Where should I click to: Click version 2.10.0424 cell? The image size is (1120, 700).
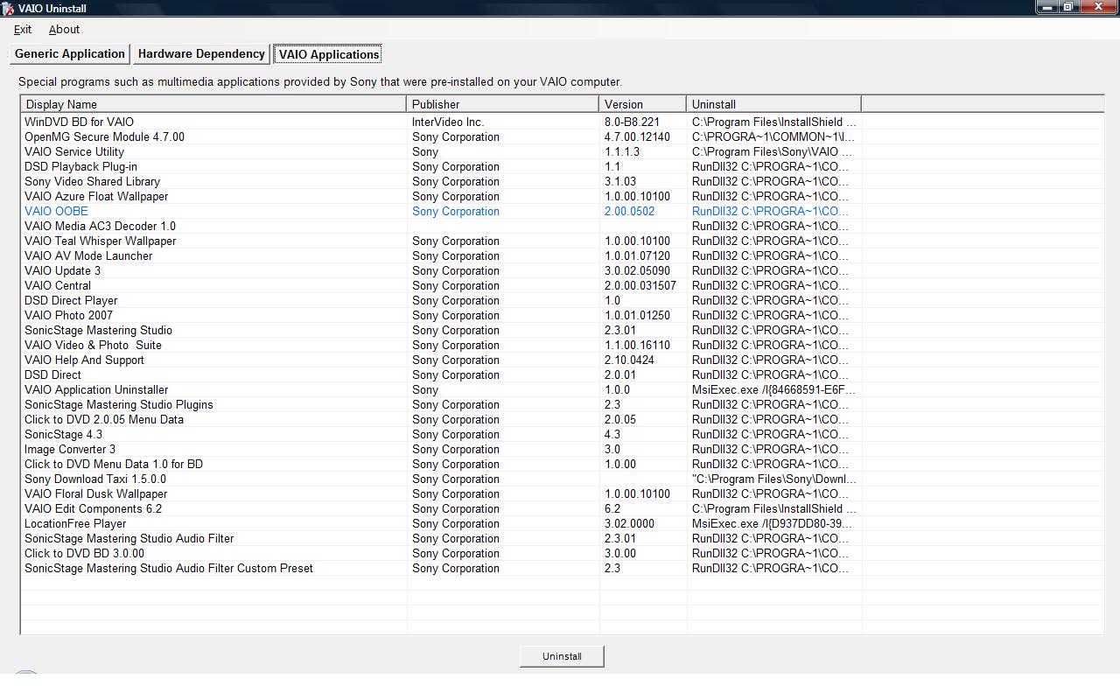pyautogui.click(x=629, y=360)
